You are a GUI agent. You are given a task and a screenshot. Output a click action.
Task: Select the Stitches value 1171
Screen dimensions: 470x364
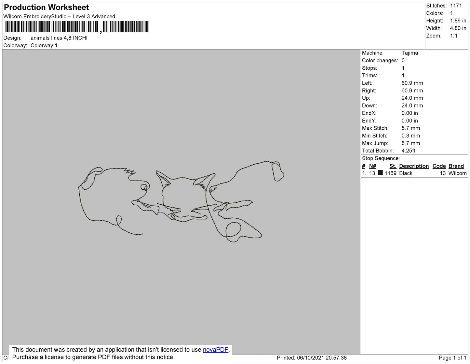[456, 6]
